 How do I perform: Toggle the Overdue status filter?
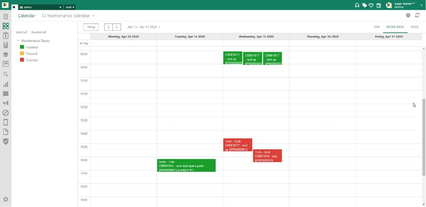[22, 60]
